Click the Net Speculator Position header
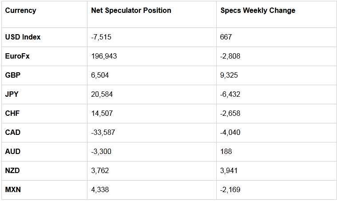 [x=131, y=11]
